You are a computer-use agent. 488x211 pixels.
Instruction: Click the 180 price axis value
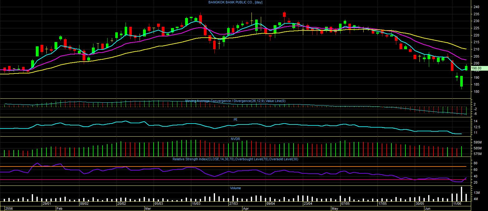(x=476, y=91)
